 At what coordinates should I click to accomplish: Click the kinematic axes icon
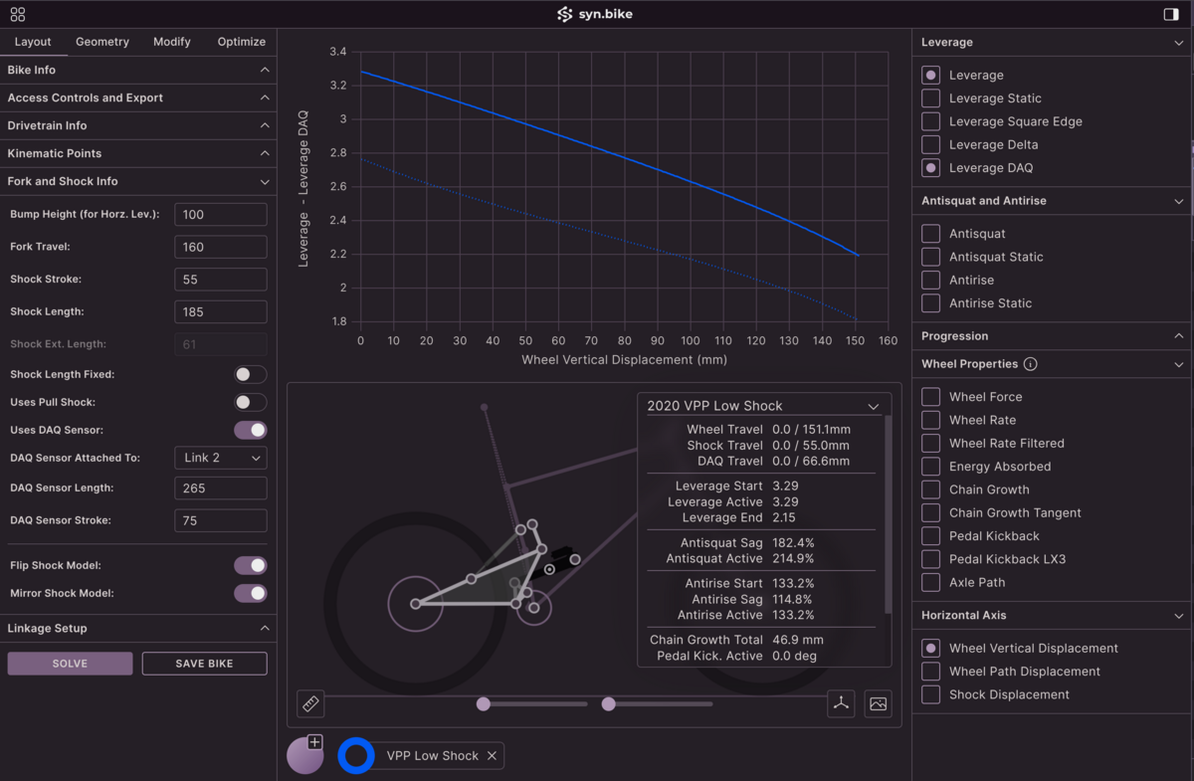(841, 703)
